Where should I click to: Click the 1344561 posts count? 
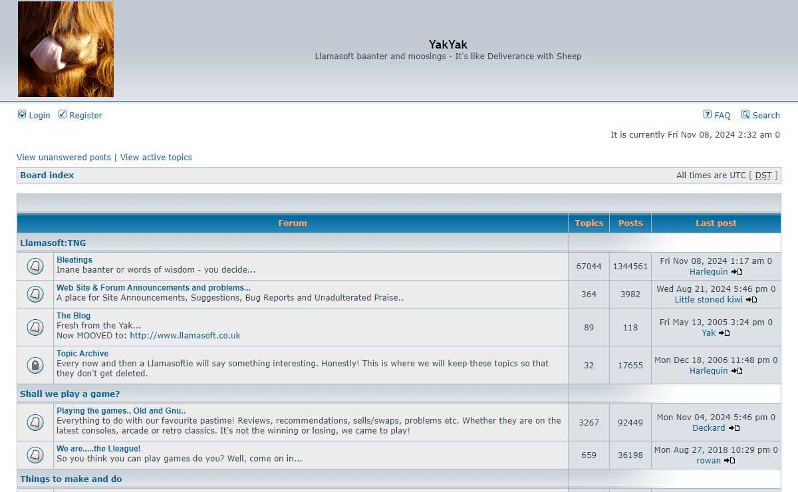coord(630,267)
